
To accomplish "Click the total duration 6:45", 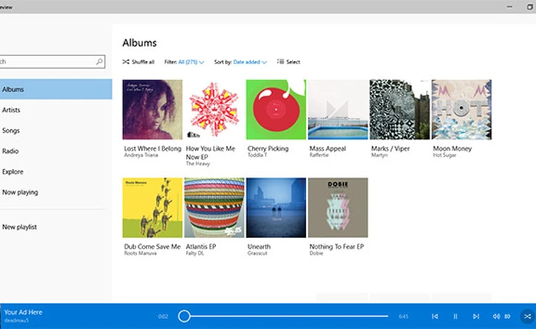I will pyautogui.click(x=404, y=316).
